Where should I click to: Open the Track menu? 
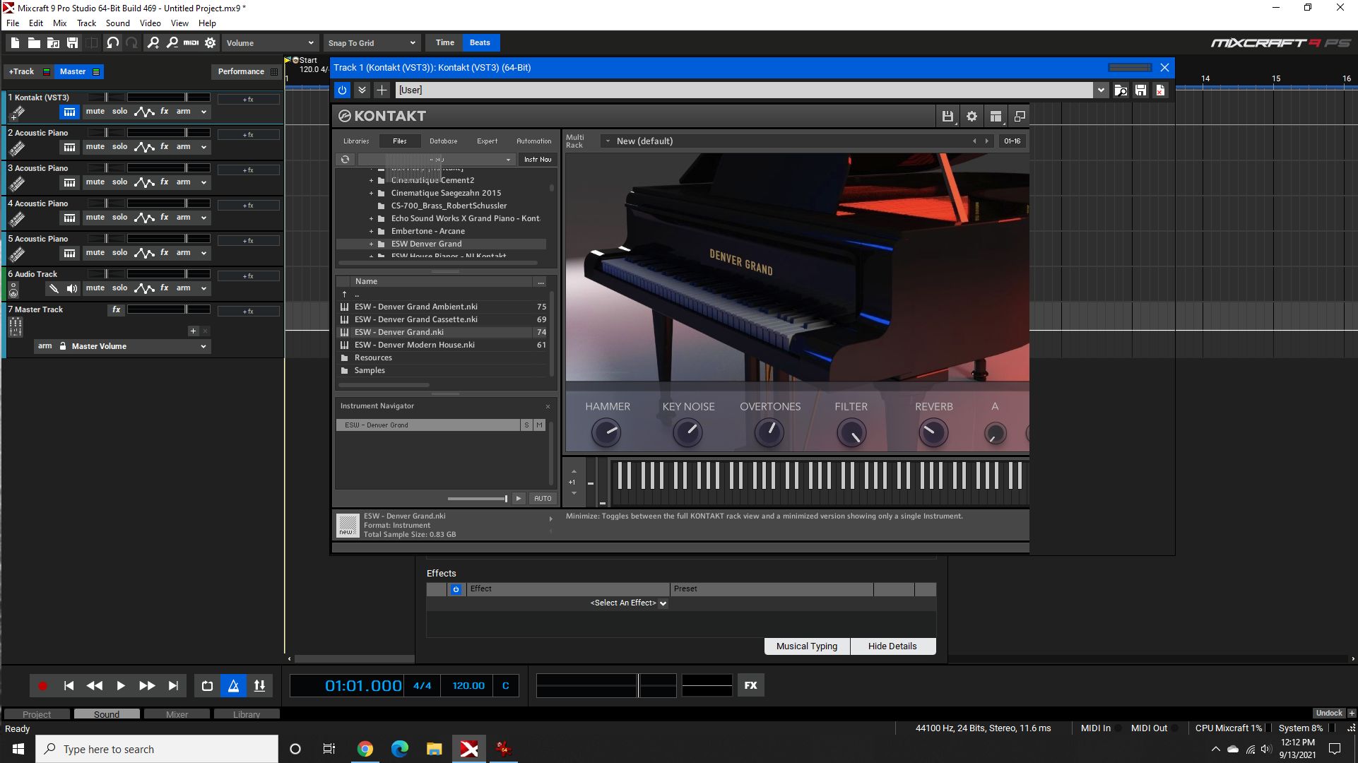87,23
